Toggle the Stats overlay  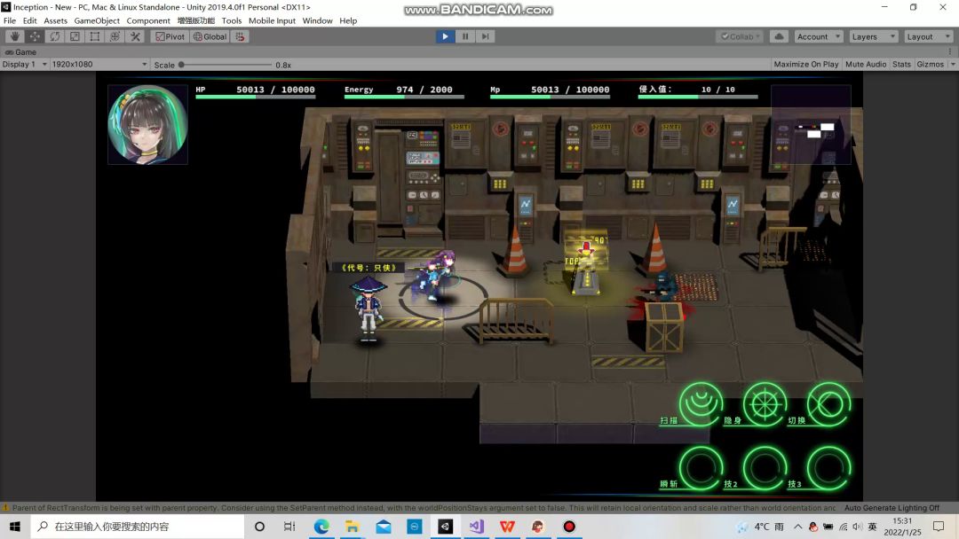click(901, 65)
